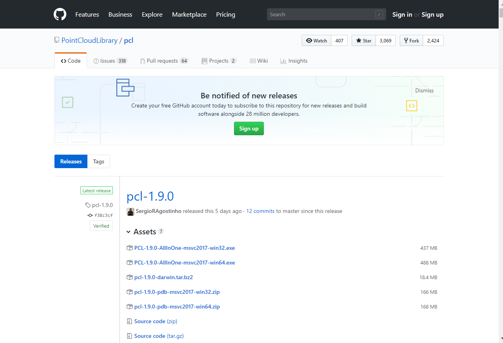Click the Verified signature badge

pos(101,226)
